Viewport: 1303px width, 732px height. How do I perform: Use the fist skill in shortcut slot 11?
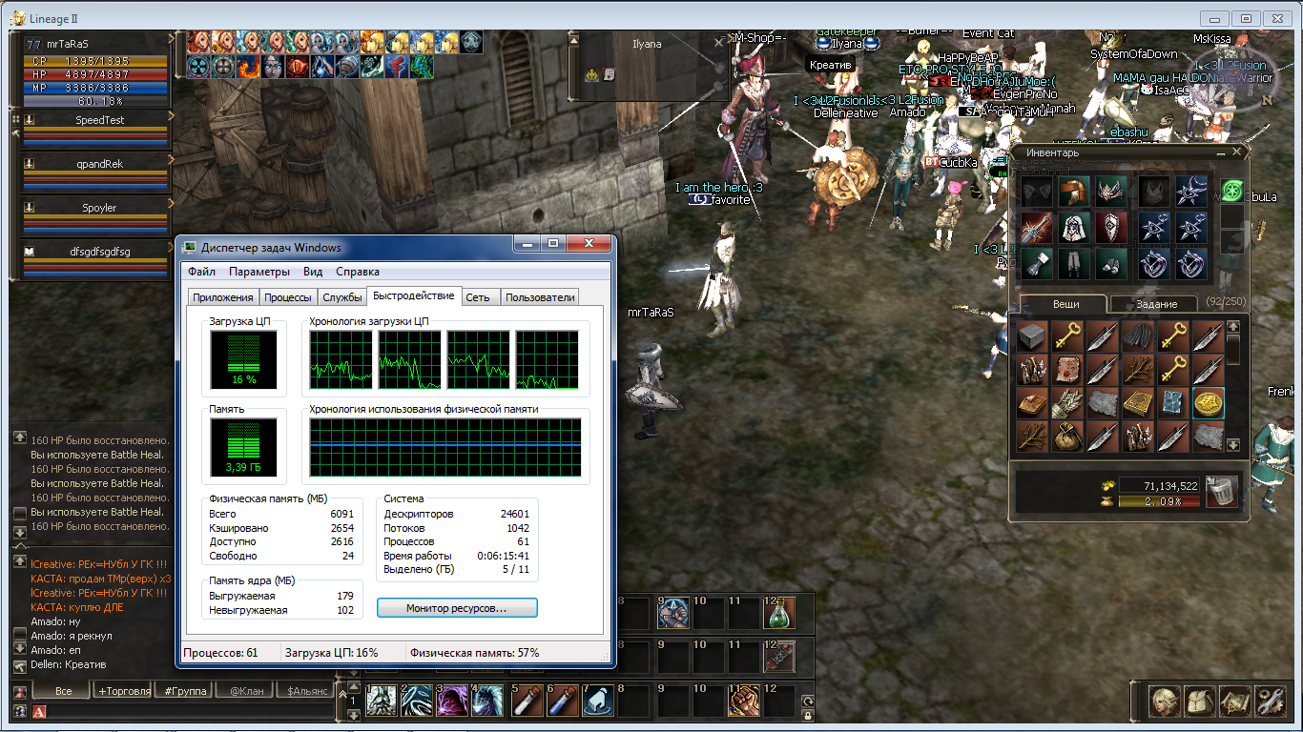tap(743, 701)
